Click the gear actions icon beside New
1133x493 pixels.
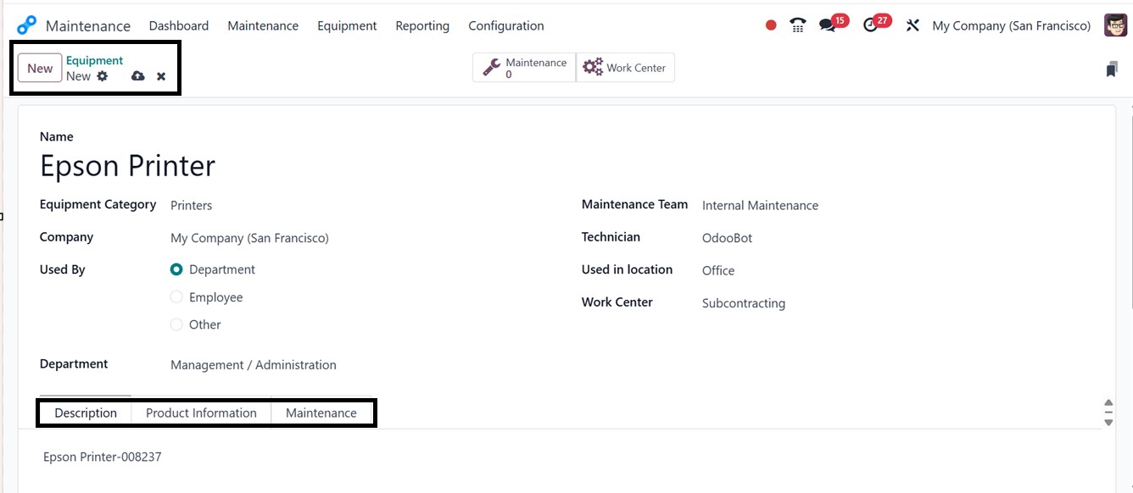(103, 76)
